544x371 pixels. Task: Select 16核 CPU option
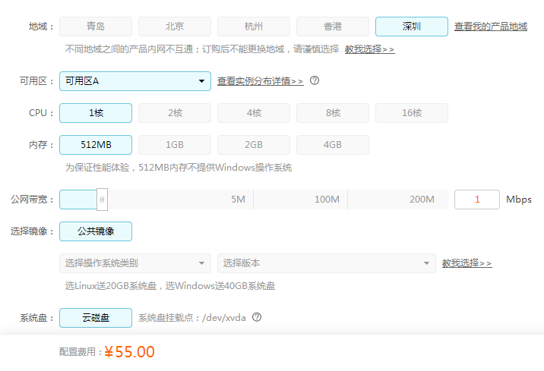point(412,113)
